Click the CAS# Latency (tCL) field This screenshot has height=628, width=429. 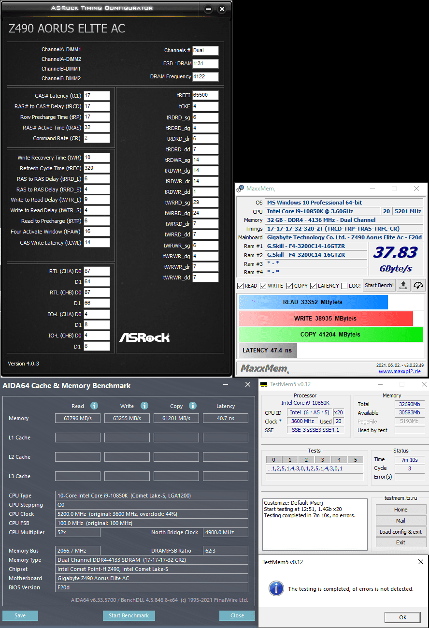(97, 96)
